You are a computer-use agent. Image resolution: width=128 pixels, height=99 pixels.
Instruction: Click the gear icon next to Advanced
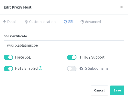pos(82,22)
